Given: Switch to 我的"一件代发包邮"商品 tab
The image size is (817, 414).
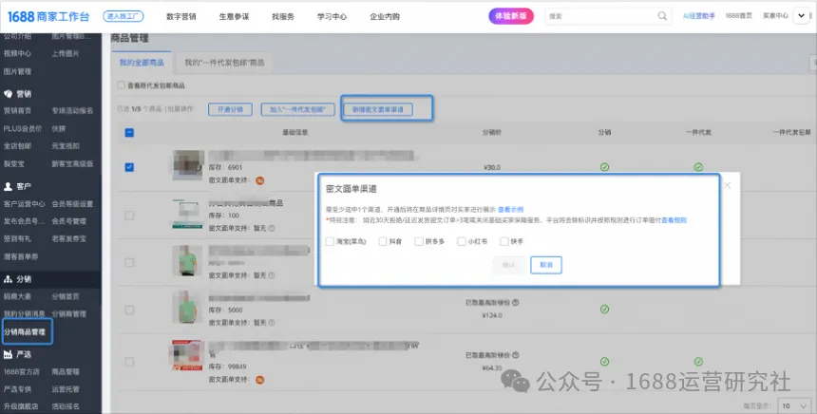Looking at the screenshot, I should click(x=224, y=63).
